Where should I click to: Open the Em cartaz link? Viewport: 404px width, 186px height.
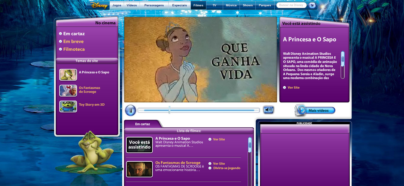point(74,34)
